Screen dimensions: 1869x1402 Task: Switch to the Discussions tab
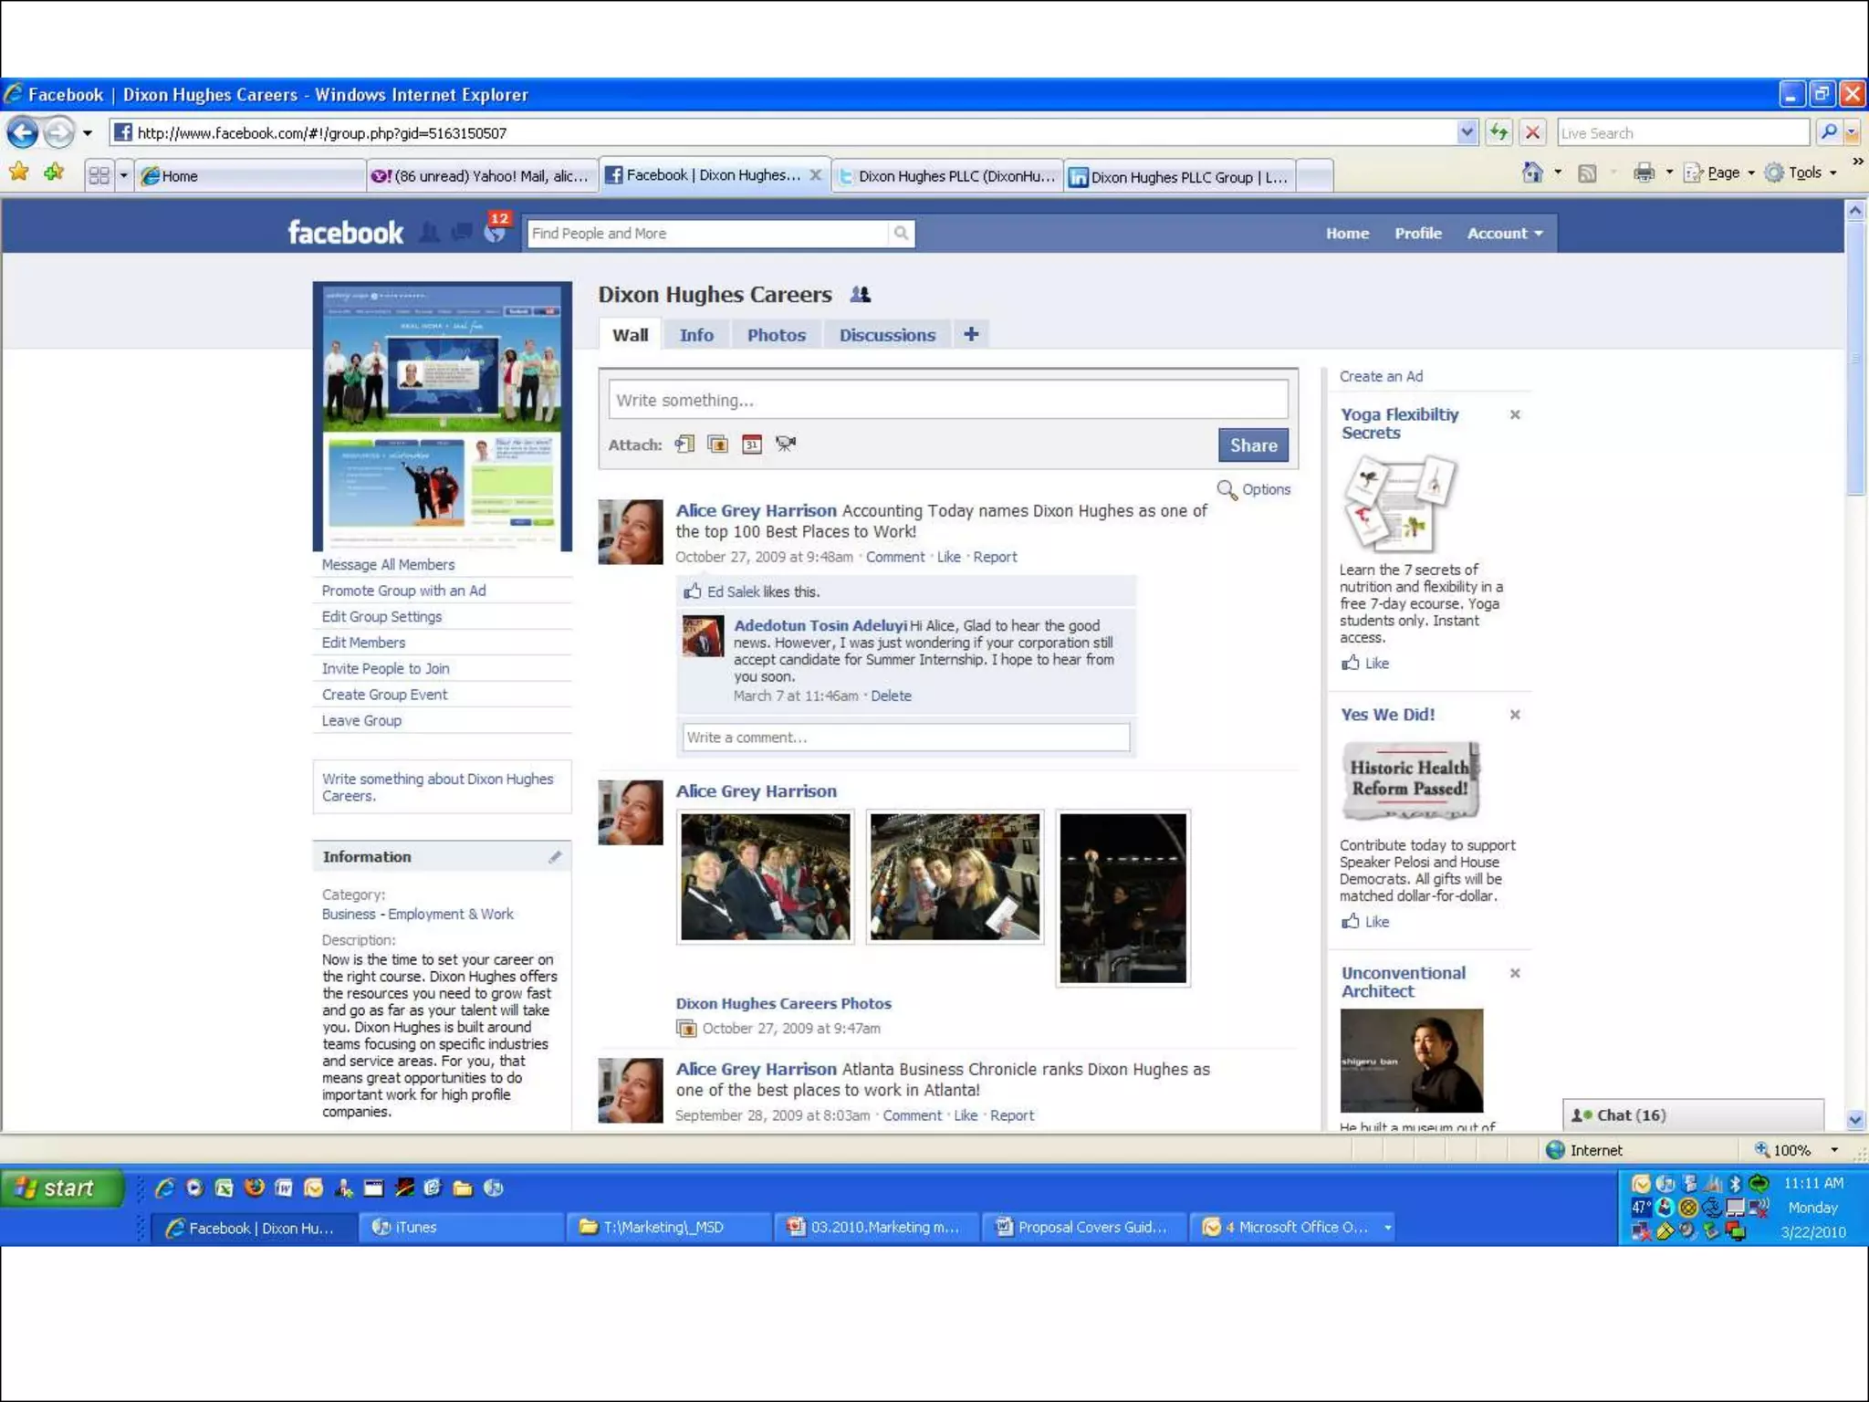pyautogui.click(x=887, y=335)
